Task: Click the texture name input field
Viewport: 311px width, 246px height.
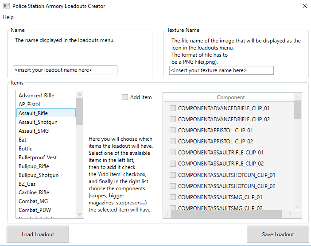Action: click(221, 70)
